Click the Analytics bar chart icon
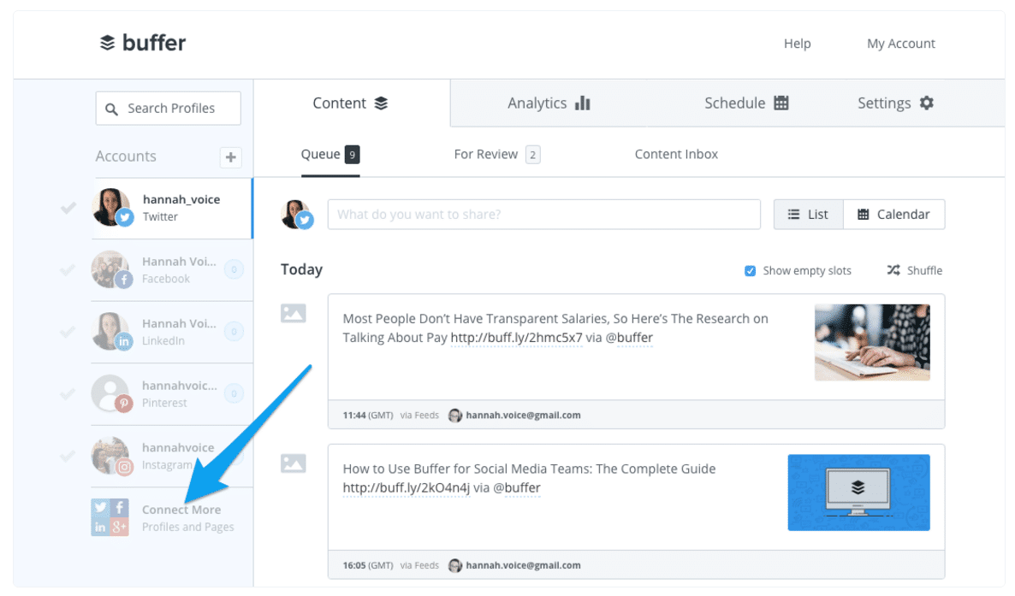The image size is (1015, 596). click(583, 103)
